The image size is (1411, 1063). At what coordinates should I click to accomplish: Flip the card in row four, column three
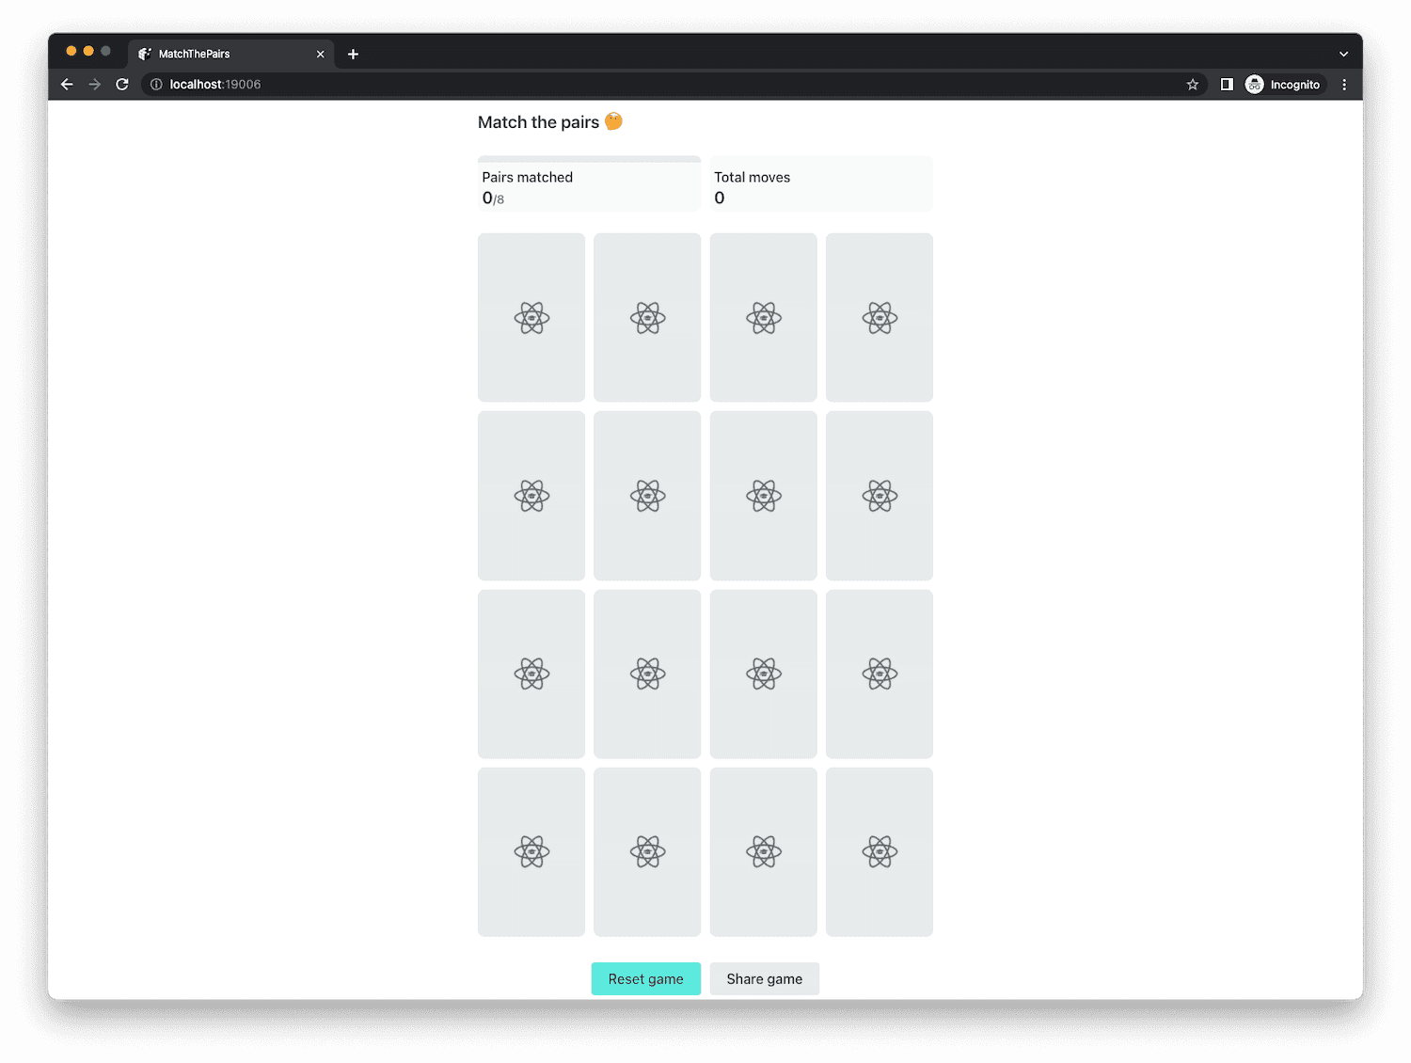pyautogui.click(x=764, y=852)
